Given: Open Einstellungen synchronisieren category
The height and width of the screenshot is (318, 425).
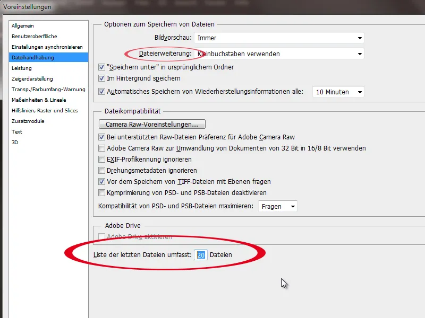Looking at the screenshot, I should 48,47.
